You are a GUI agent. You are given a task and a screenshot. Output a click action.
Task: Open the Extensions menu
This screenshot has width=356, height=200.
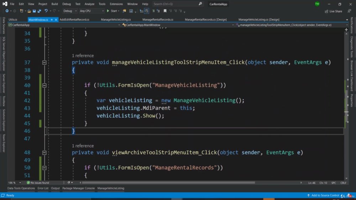coord(116,4)
